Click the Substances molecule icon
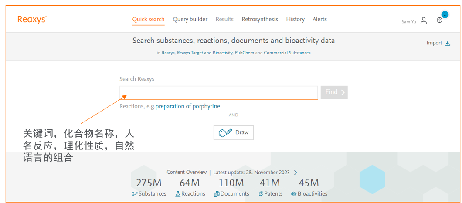 tap(135, 194)
